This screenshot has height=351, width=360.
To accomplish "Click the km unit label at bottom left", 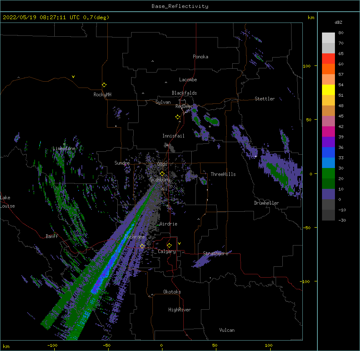I will (x=6, y=346).
